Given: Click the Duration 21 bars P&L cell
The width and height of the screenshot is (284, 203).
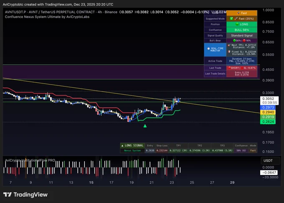Looking at the screenshot, I should click(242, 61).
